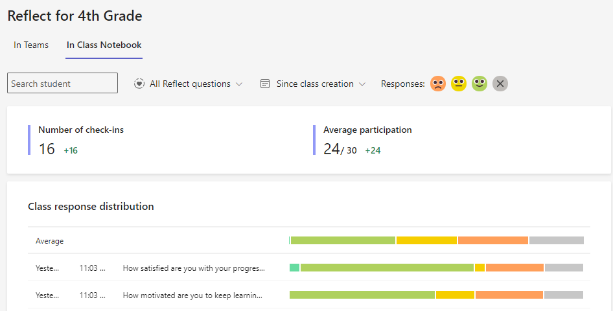Toggle the happy green face response filter
This screenshot has height=311, width=613.
(479, 84)
